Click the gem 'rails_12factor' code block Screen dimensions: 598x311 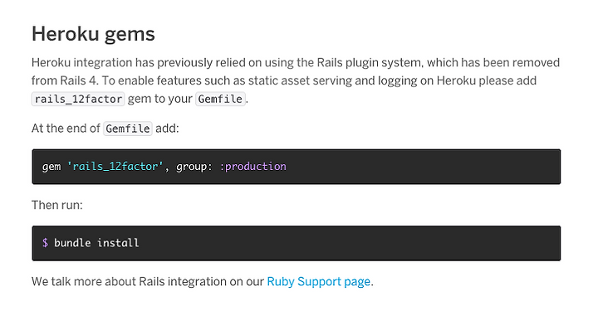(297, 167)
